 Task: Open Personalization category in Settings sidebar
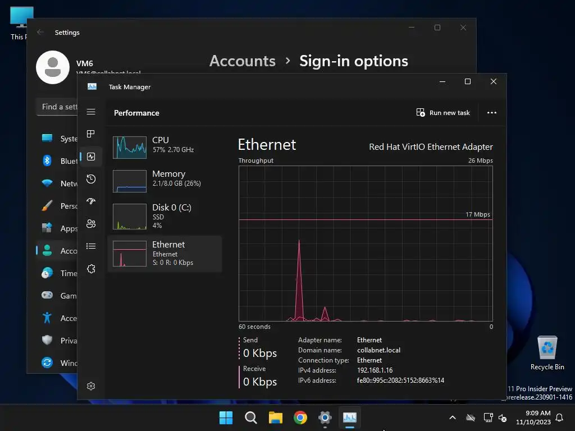57,206
